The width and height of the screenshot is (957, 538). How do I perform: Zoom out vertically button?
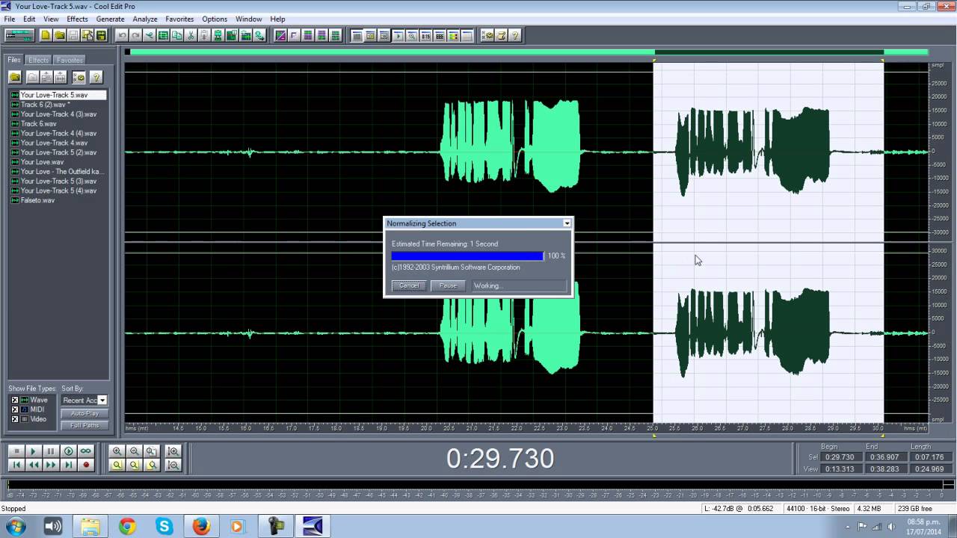pyautogui.click(x=173, y=465)
